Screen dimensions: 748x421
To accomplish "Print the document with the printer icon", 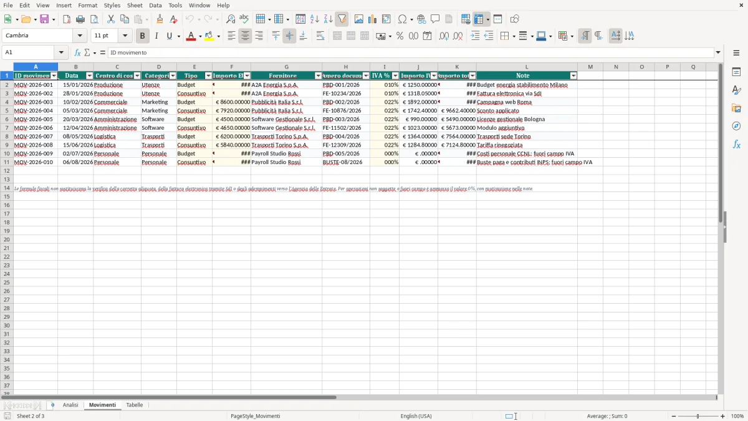I will (x=80, y=19).
